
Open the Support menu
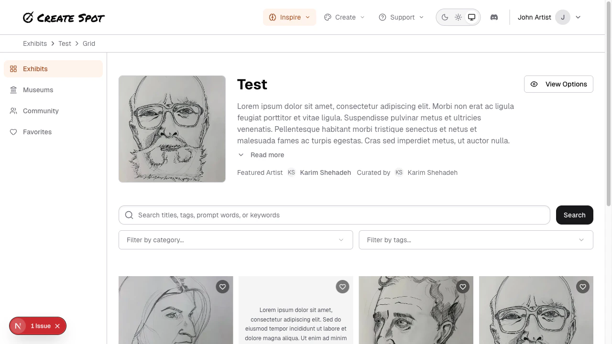point(402,17)
